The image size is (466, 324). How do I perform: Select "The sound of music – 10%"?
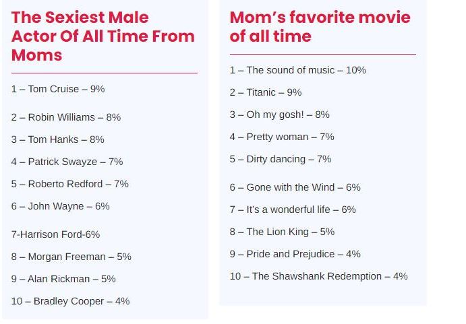[297, 70]
